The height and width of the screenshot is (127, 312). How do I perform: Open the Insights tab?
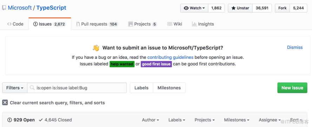click(x=203, y=24)
